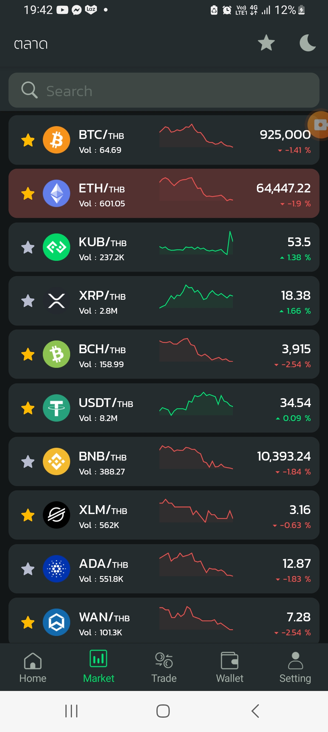Viewport: 328px width, 732px height.
Task: Tap the alarm icon in status bar
Action: pyautogui.click(x=227, y=10)
